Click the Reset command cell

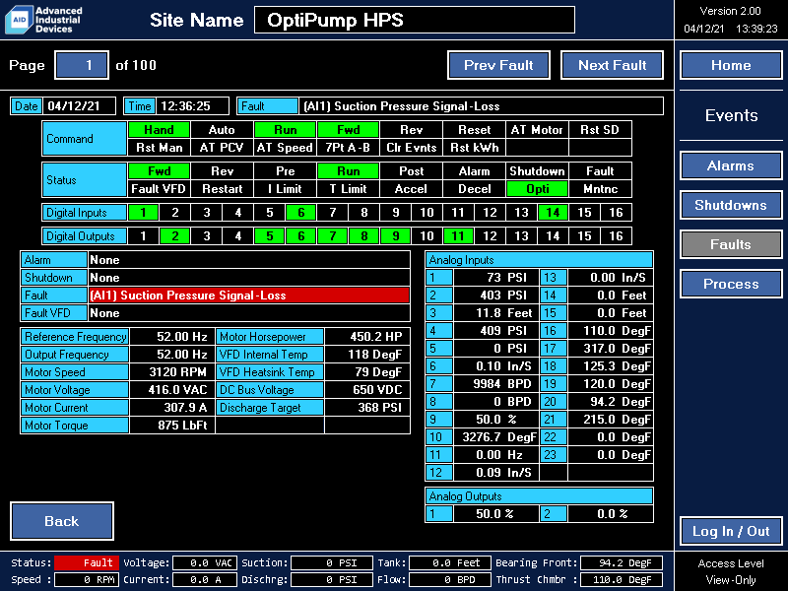pyautogui.click(x=474, y=130)
